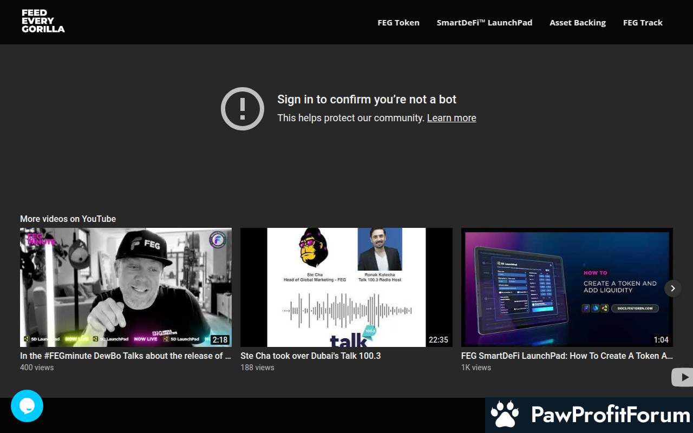693x433 pixels.
Task: Click the FEG channel badge on the DewBo thumbnail
Action: click(x=218, y=240)
